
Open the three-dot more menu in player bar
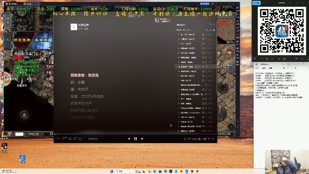(x=85, y=139)
